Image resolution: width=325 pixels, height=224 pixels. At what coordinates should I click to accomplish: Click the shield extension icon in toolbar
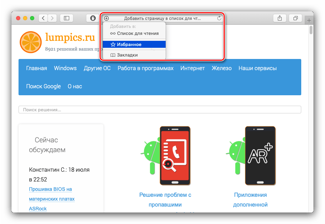click(93, 18)
